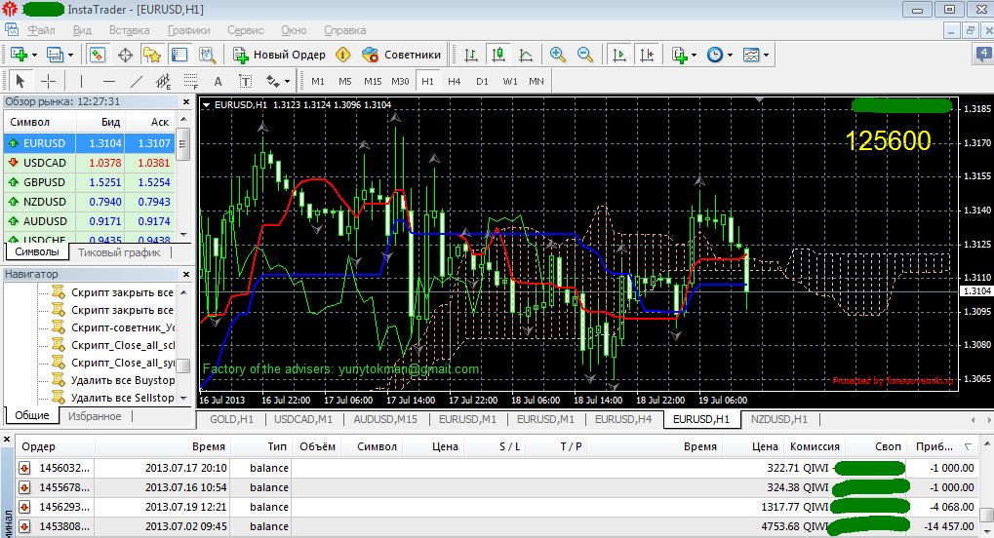Screen dimensions: 994x538
Task: Select GBPUSD row in market watch
Action: [44, 182]
